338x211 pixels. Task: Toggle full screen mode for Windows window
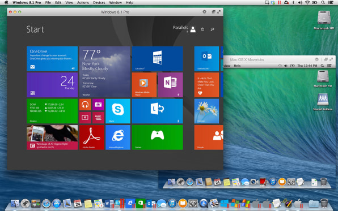(x=219, y=12)
